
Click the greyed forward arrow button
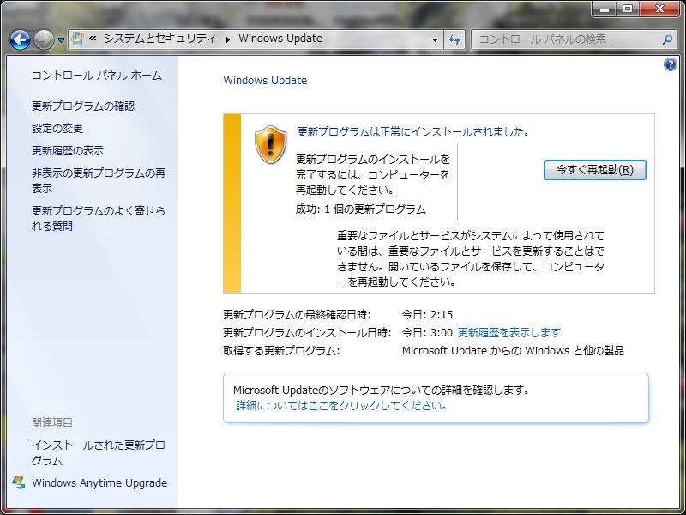tap(44, 40)
